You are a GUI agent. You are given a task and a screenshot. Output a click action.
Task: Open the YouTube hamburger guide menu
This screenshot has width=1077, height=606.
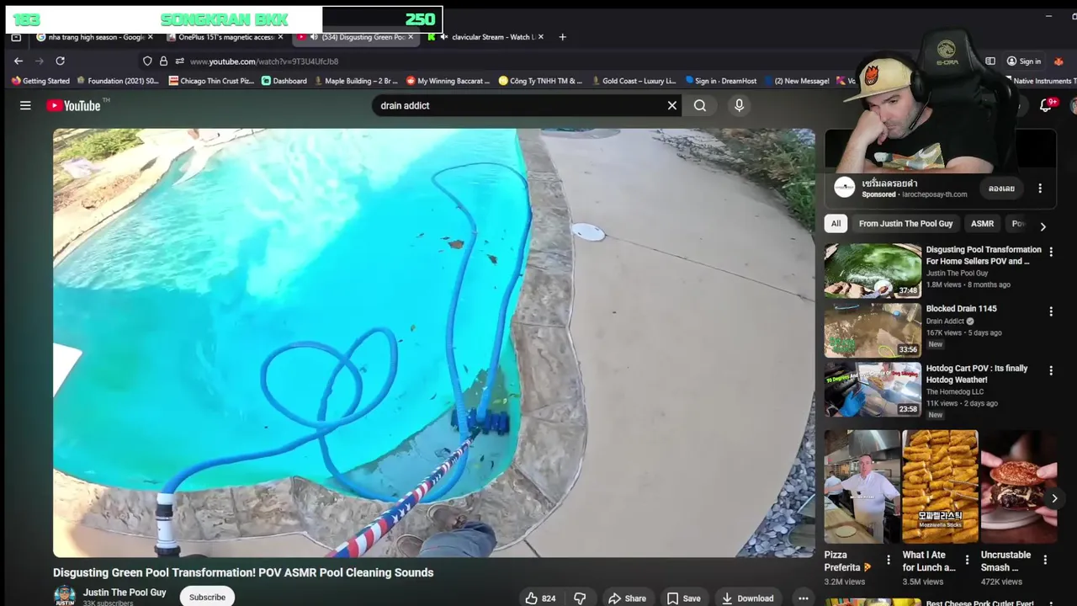[x=25, y=105]
